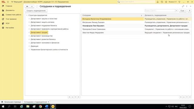Go forward with right arrow button

click(x=32, y=6)
